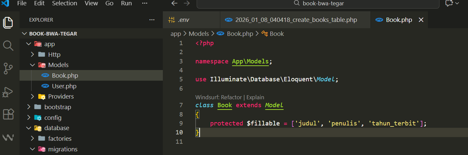Open the Windsurf sidebar icon
Viewport: 468px width, 155px height.
[8, 137]
